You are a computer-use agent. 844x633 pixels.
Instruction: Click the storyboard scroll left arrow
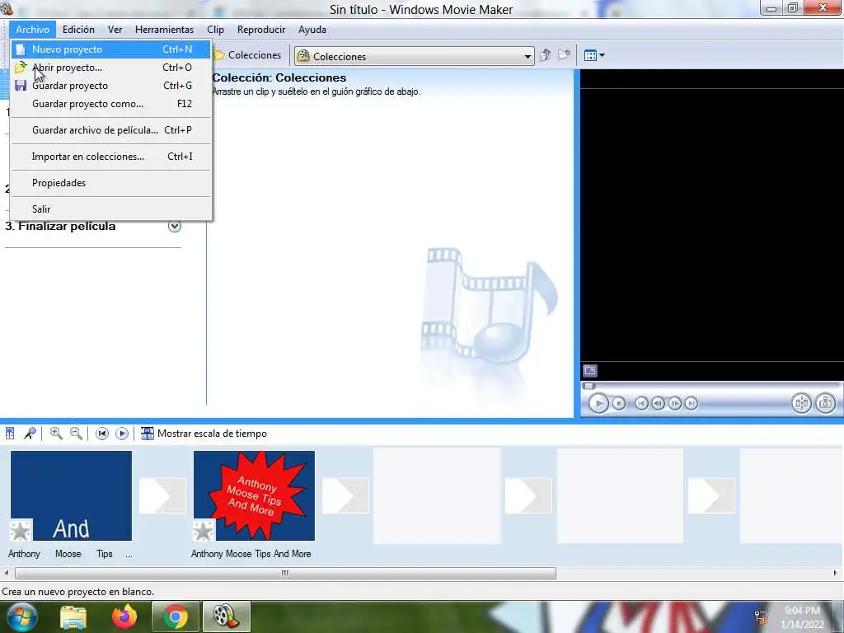click(x=7, y=574)
